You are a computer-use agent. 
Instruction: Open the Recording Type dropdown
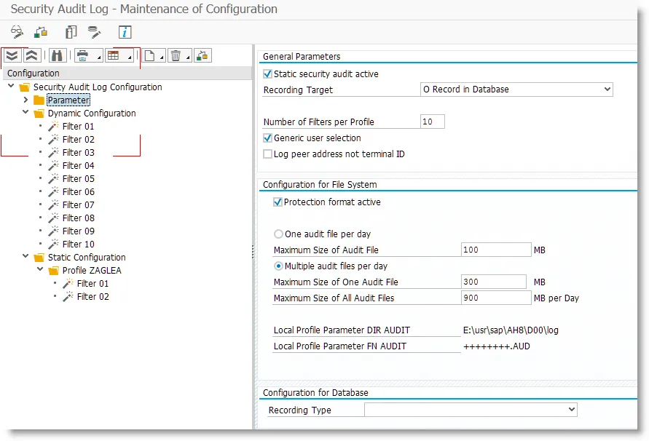[471, 410]
